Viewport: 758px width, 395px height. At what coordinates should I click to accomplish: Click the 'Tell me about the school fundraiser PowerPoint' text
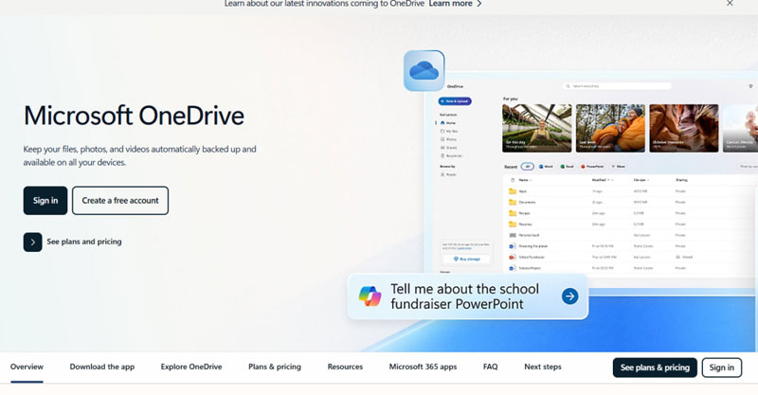click(x=464, y=296)
